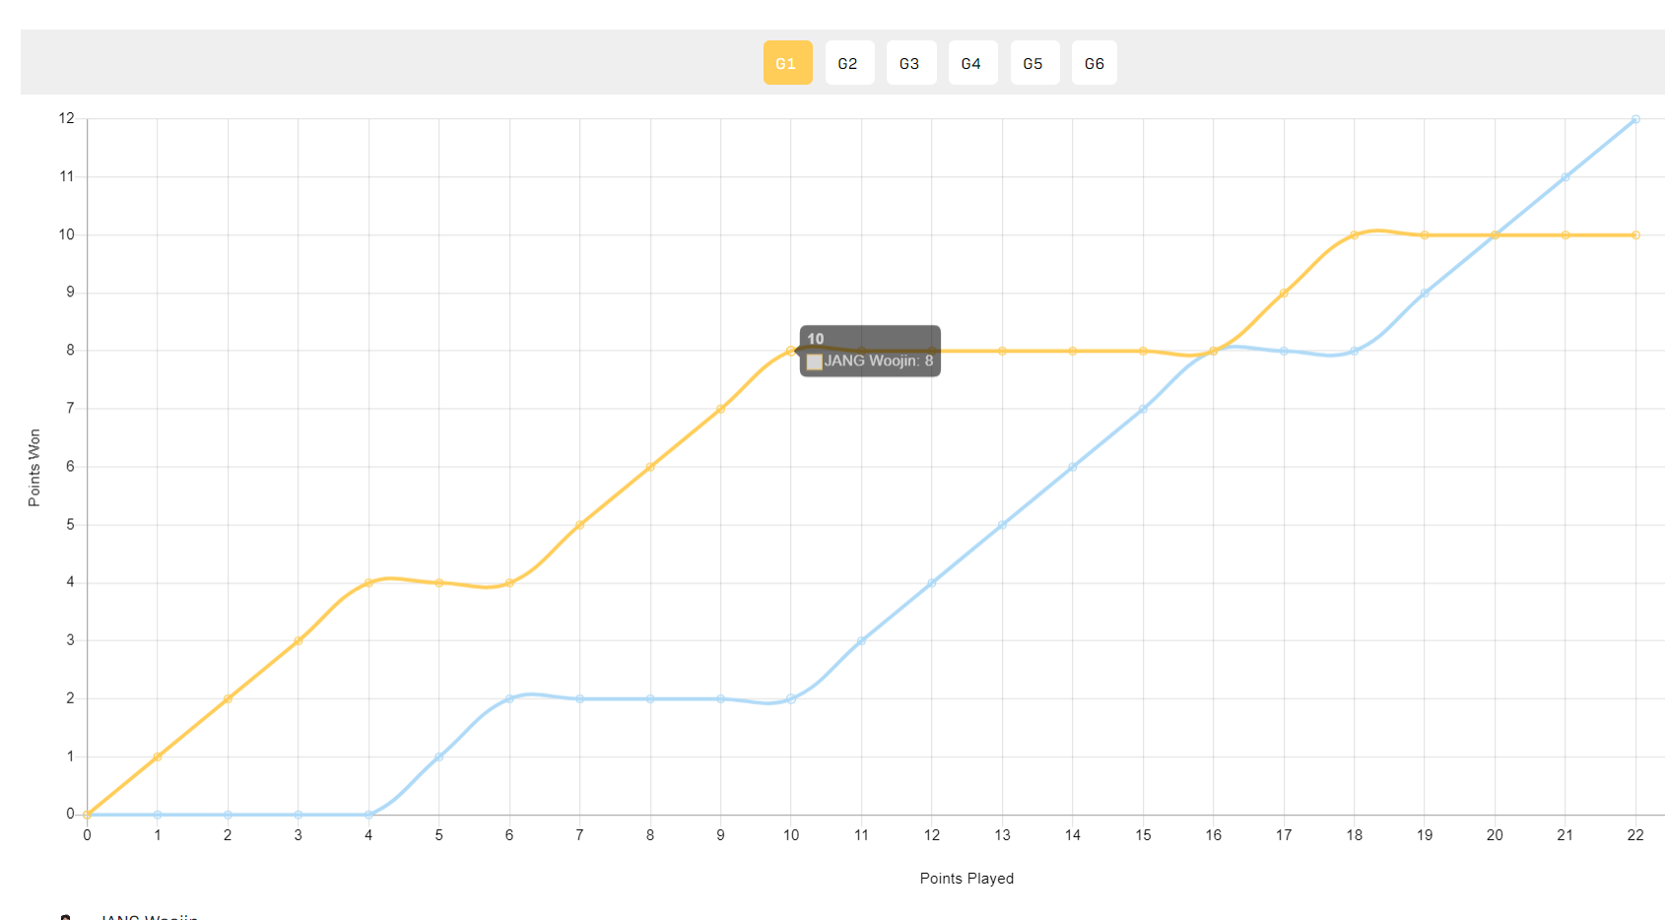The image size is (1665, 920).
Task: Click blue data point at 11 points played
Action: 861,641
